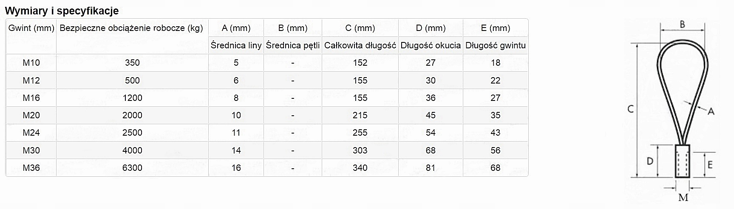Select the "Bezpieczne obciążenie robocze (kg)" header
The height and width of the screenshot is (209, 734).
coord(131,28)
